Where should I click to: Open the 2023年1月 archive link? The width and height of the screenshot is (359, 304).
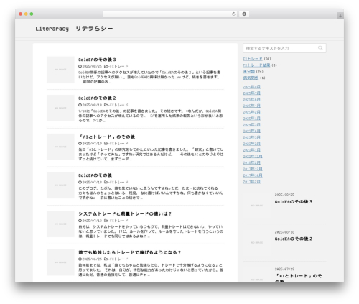click(252, 150)
